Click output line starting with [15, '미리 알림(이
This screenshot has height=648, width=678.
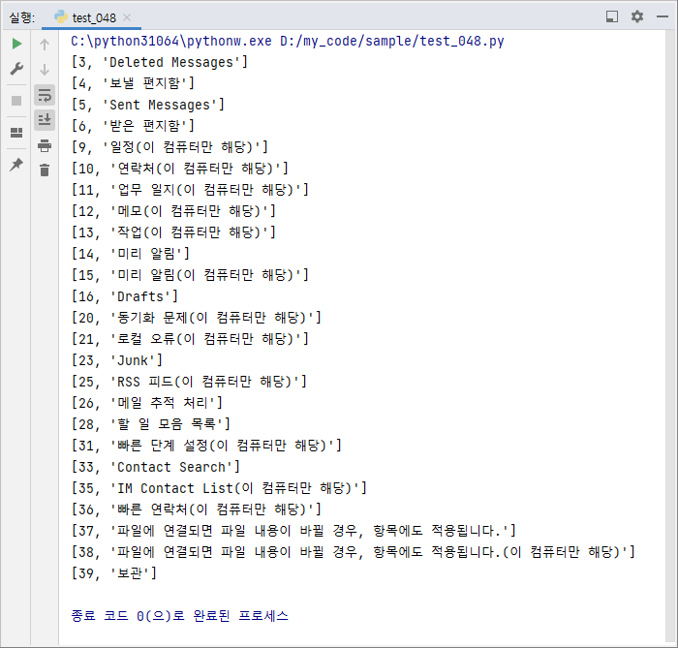click(190, 274)
